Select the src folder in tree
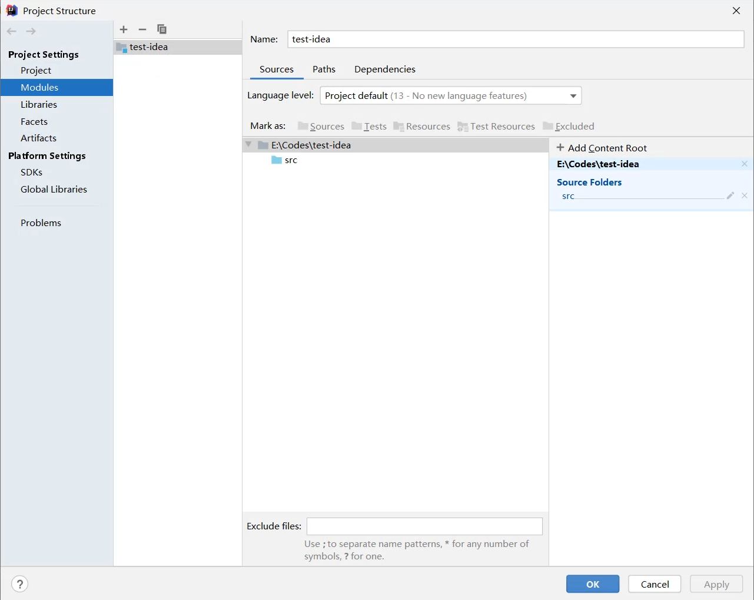This screenshot has height=600, width=754. point(291,160)
